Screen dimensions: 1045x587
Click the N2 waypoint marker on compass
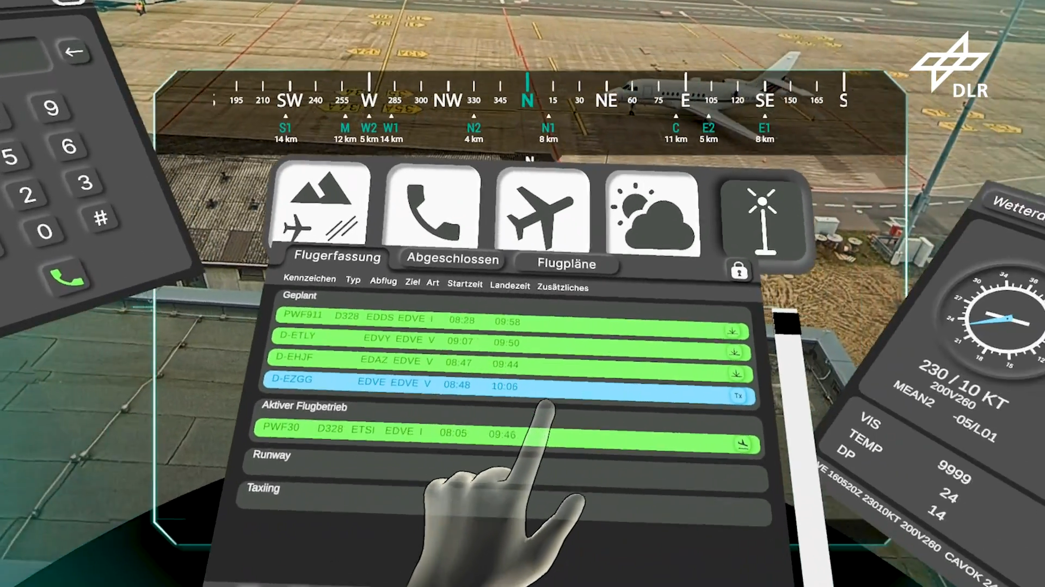click(x=474, y=128)
